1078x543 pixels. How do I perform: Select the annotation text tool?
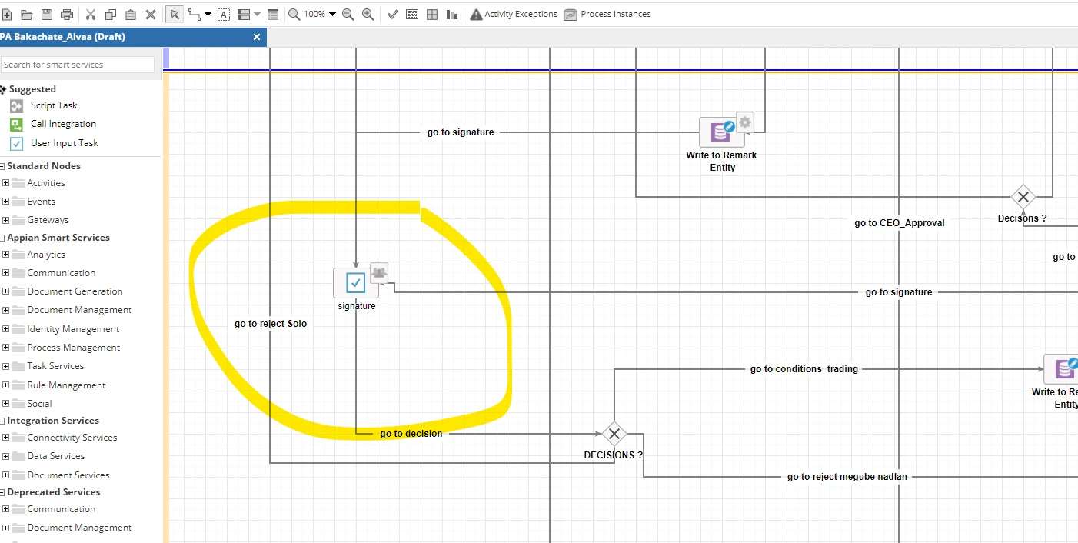(x=224, y=14)
